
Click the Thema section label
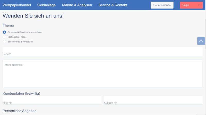8,25
